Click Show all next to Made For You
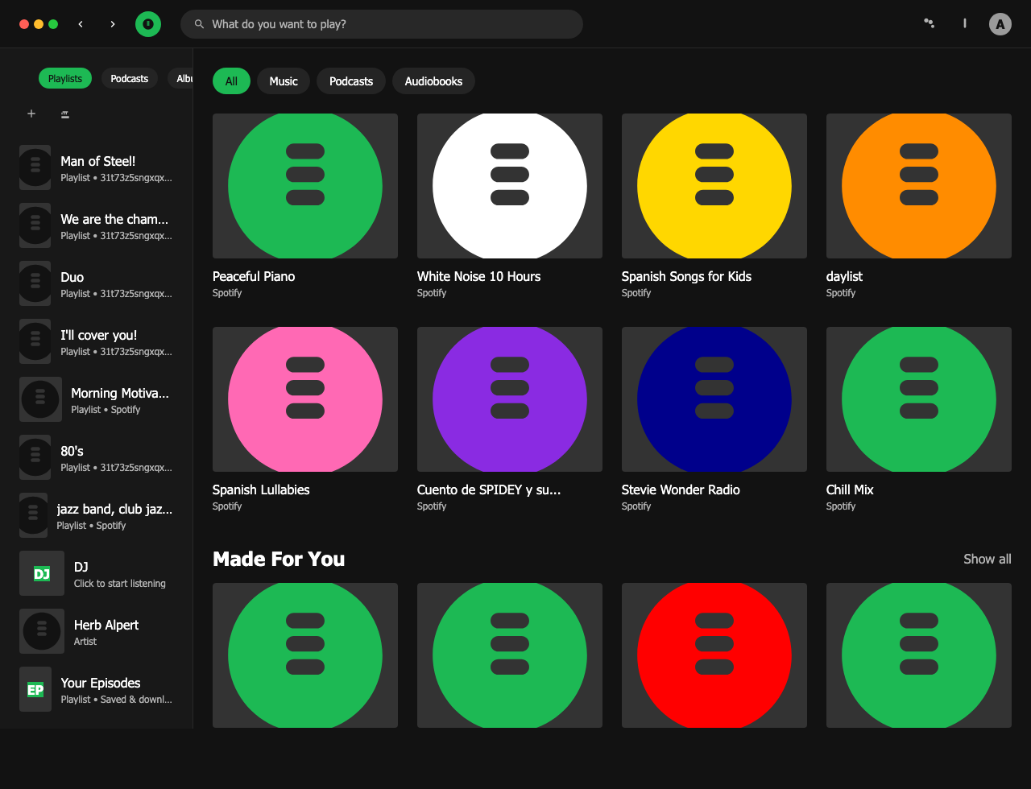The height and width of the screenshot is (789, 1031). (x=987, y=559)
